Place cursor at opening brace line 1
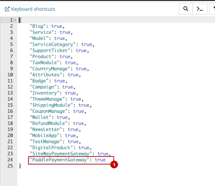Viewport: 215px width, 186px height. (20, 20)
